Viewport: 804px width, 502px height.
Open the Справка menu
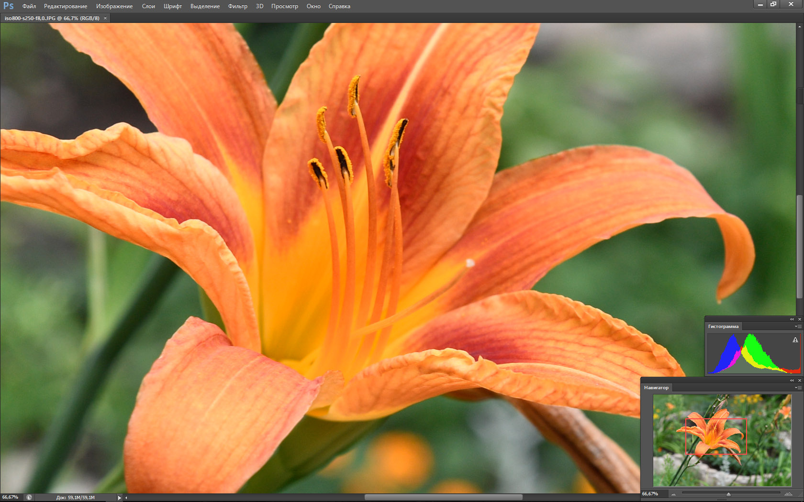click(339, 6)
